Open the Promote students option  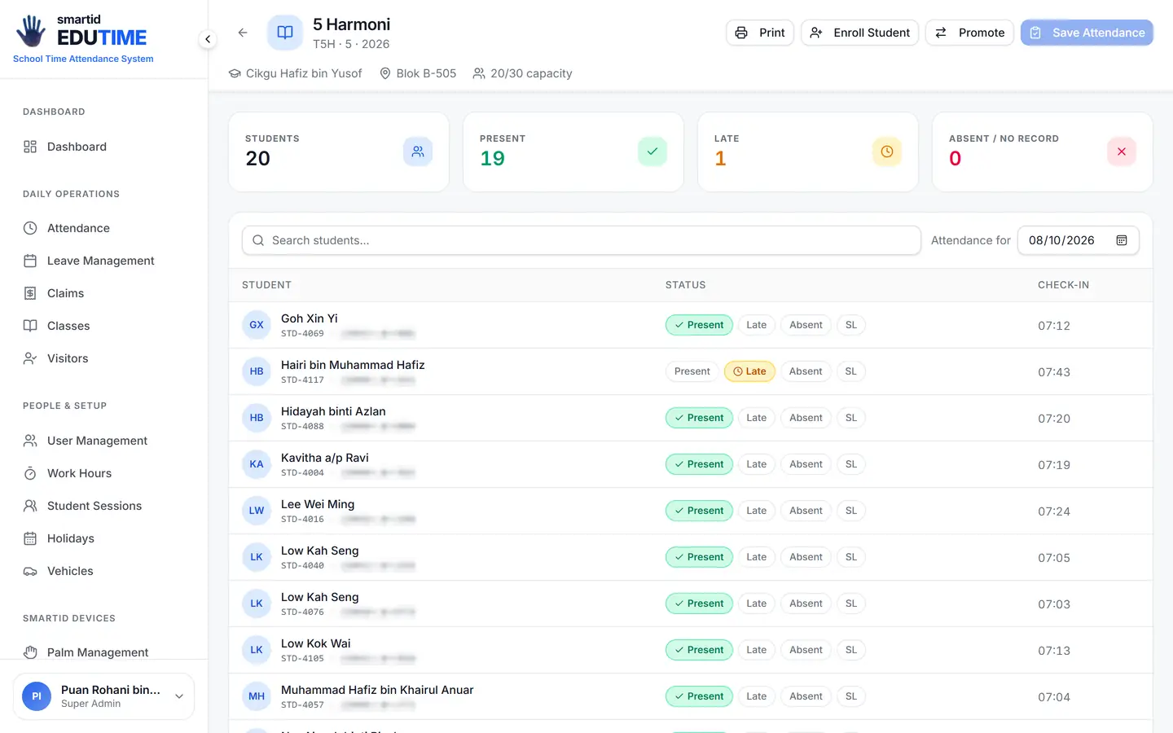point(969,33)
